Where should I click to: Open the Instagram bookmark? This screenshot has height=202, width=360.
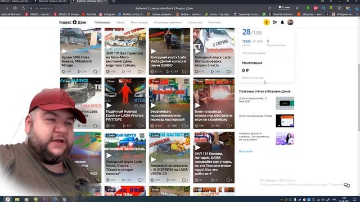107,14
